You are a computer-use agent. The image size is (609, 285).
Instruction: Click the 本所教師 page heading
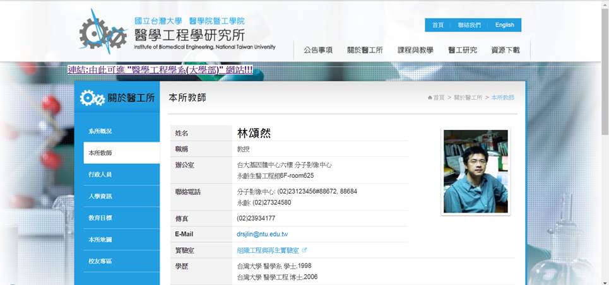[187, 98]
